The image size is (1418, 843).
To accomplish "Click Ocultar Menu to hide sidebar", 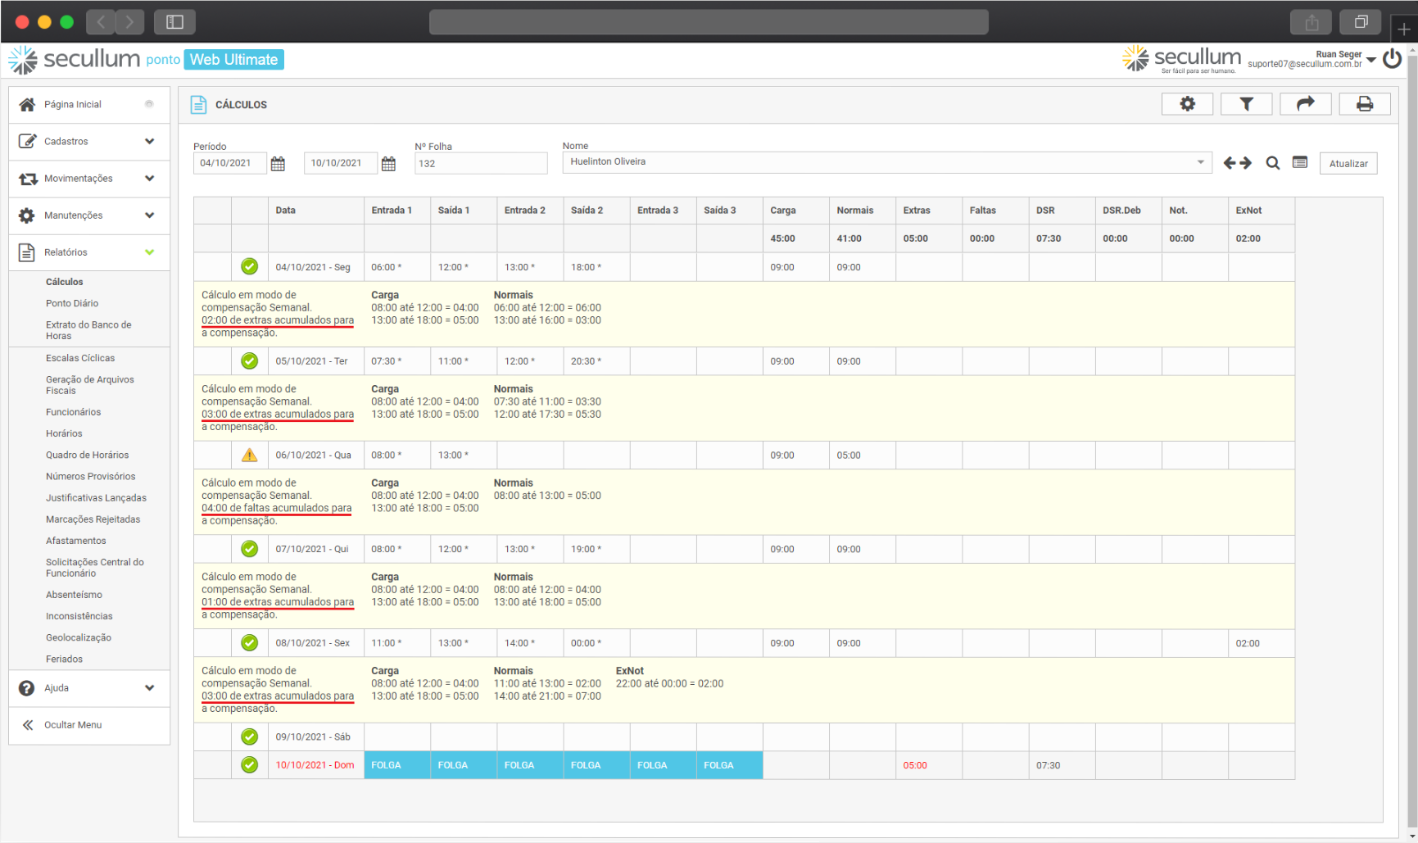I will coord(73,725).
